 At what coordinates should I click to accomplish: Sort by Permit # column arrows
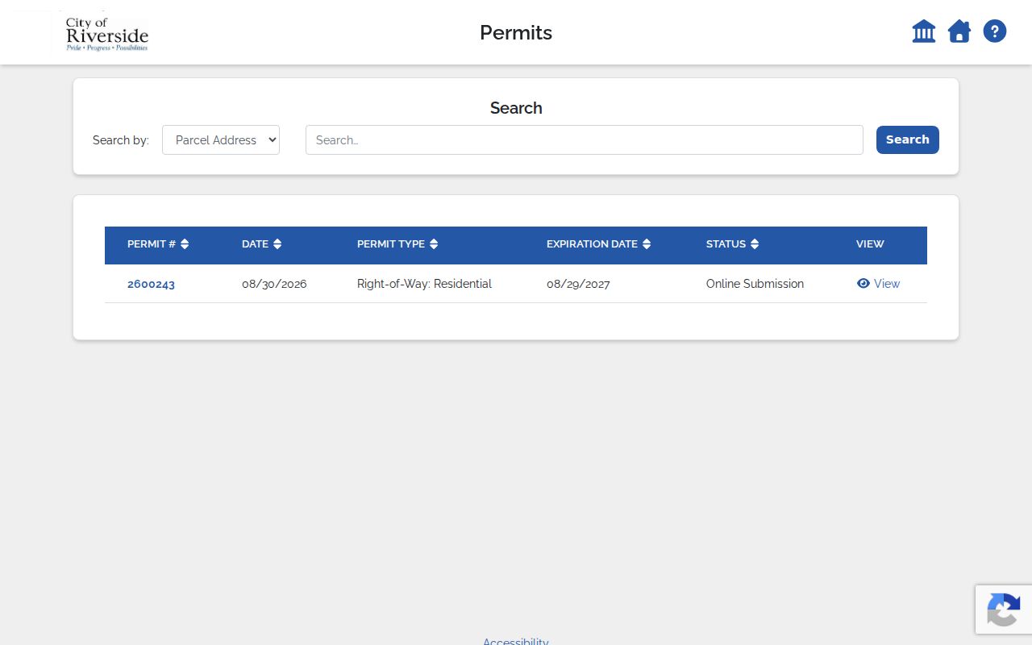click(185, 244)
